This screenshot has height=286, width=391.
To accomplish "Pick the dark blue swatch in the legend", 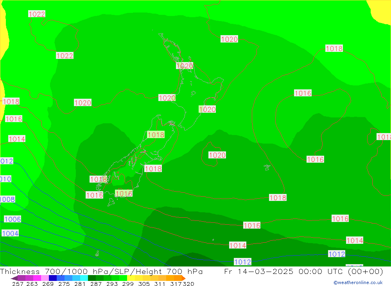I will point(53,278).
